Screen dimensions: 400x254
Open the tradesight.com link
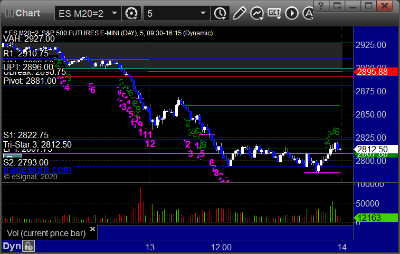click(37, 169)
